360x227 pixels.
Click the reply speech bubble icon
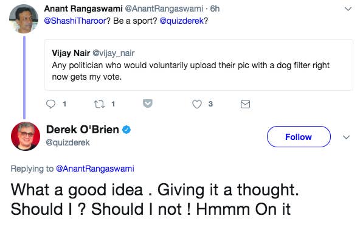[x=50, y=104]
